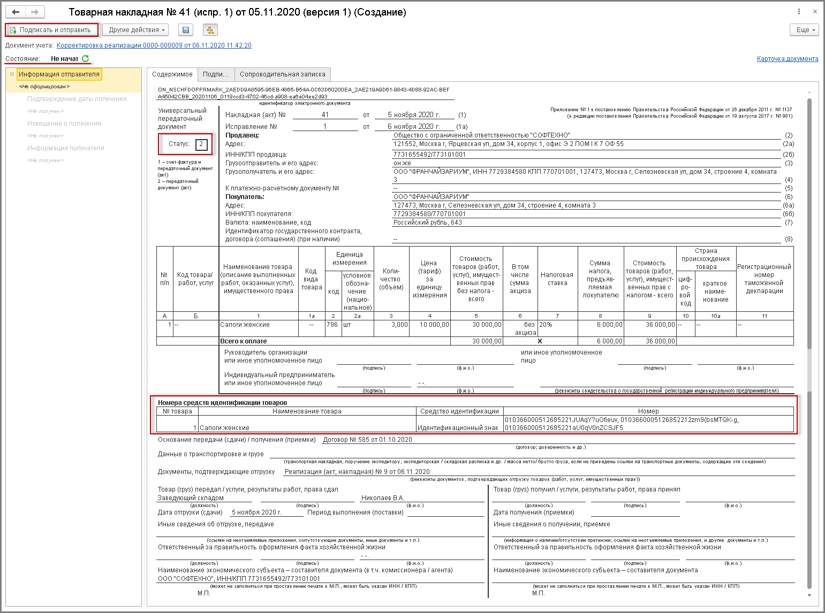
Task: Click seller address 121552, Москва г, Ярцевская ул
Action: [509, 144]
